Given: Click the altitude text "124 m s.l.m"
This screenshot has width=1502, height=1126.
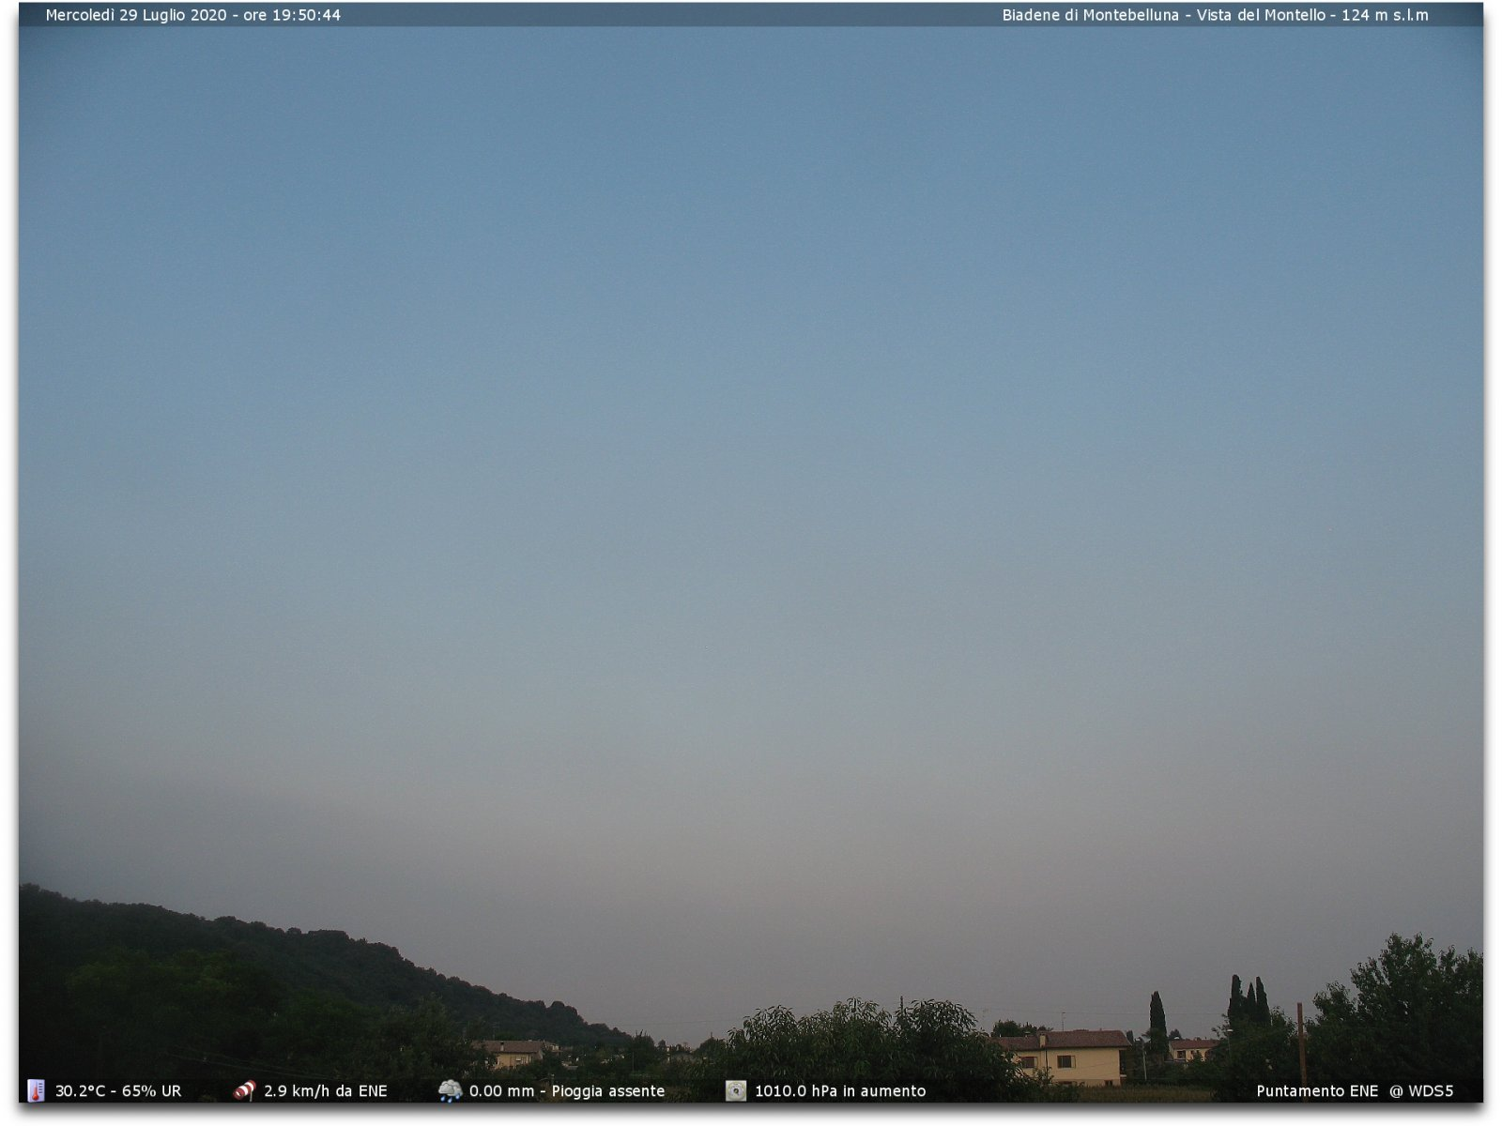Looking at the screenshot, I should pos(1385,15).
